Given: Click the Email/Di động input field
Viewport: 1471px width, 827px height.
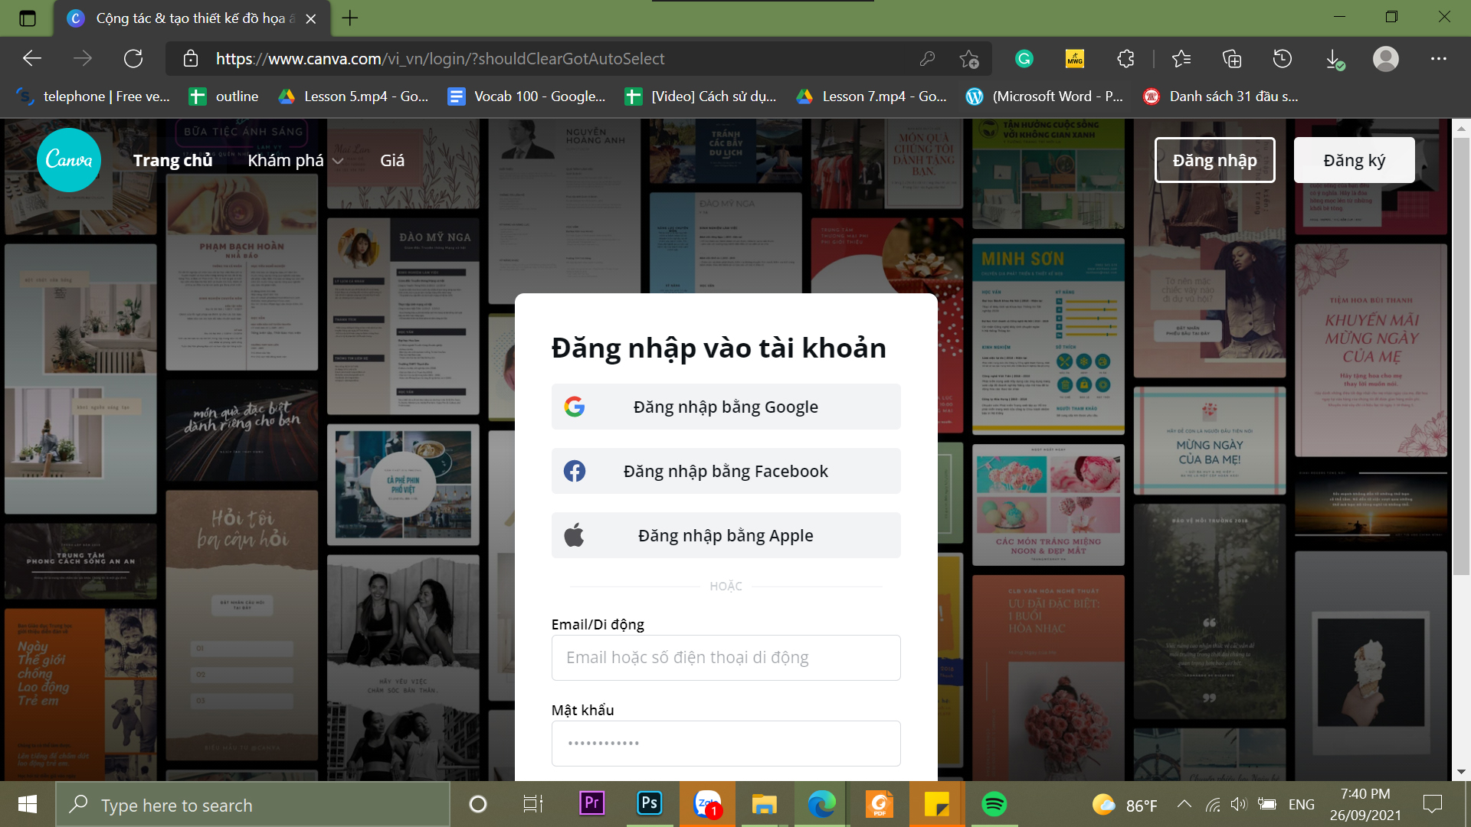Looking at the screenshot, I should 726,657.
